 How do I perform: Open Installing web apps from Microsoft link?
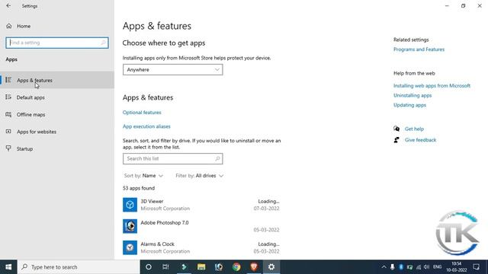coord(432,86)
